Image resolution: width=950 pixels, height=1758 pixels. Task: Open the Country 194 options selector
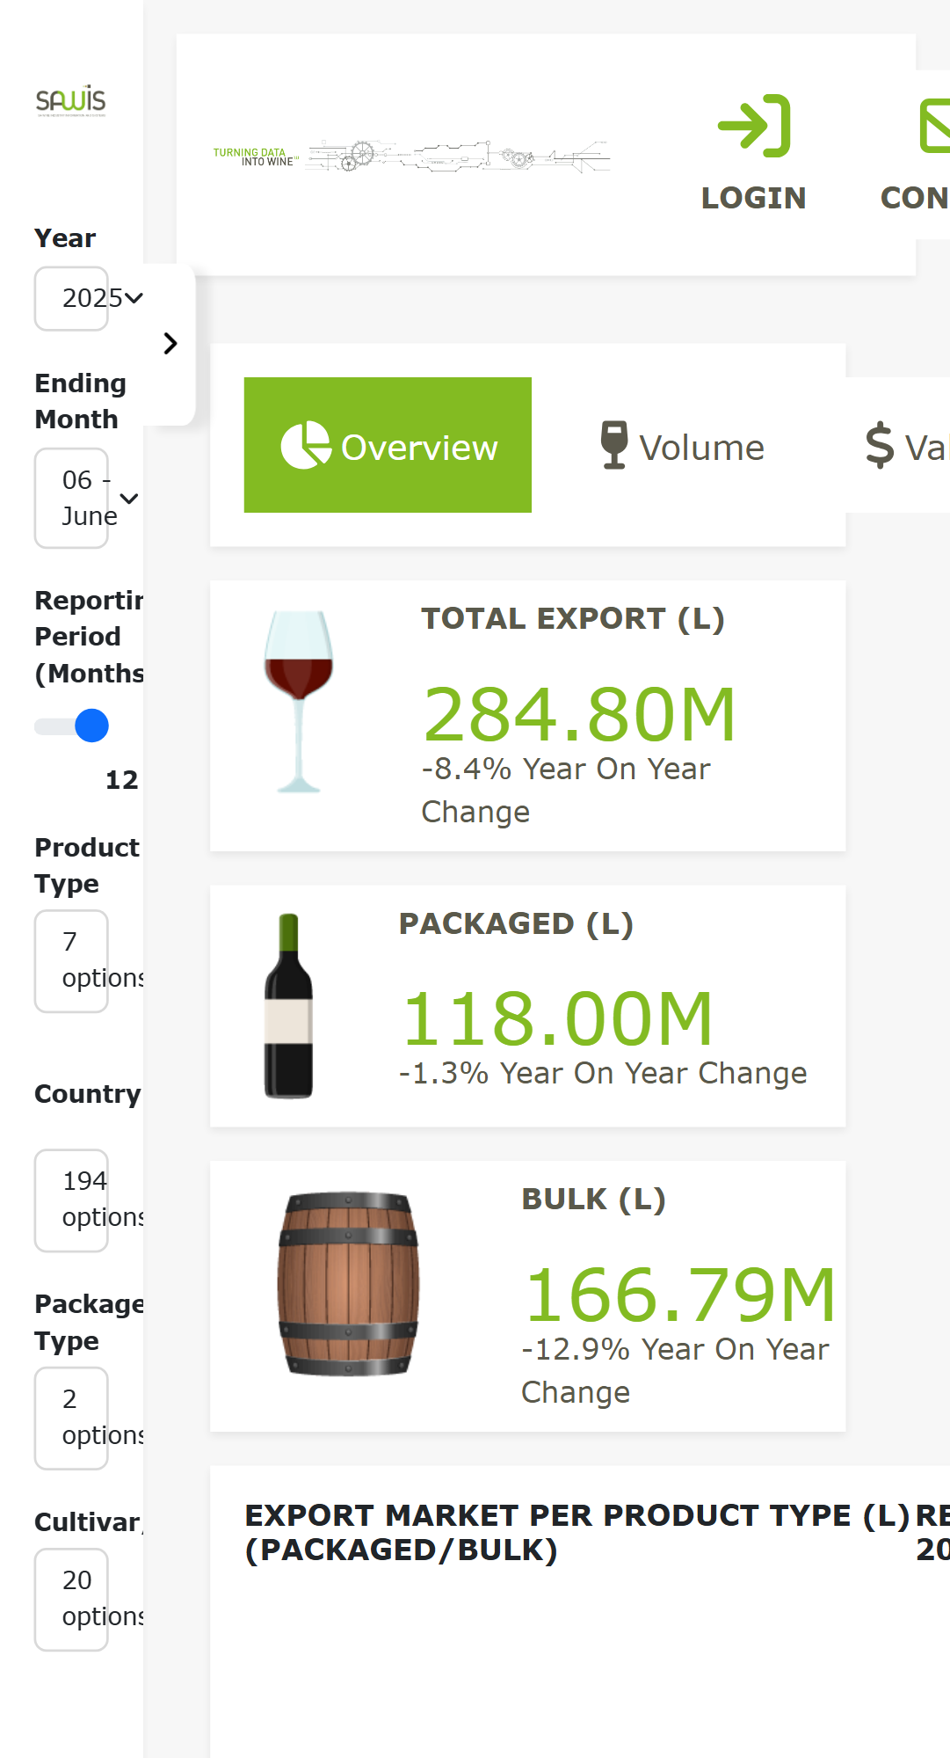(x=89, y=1200)
